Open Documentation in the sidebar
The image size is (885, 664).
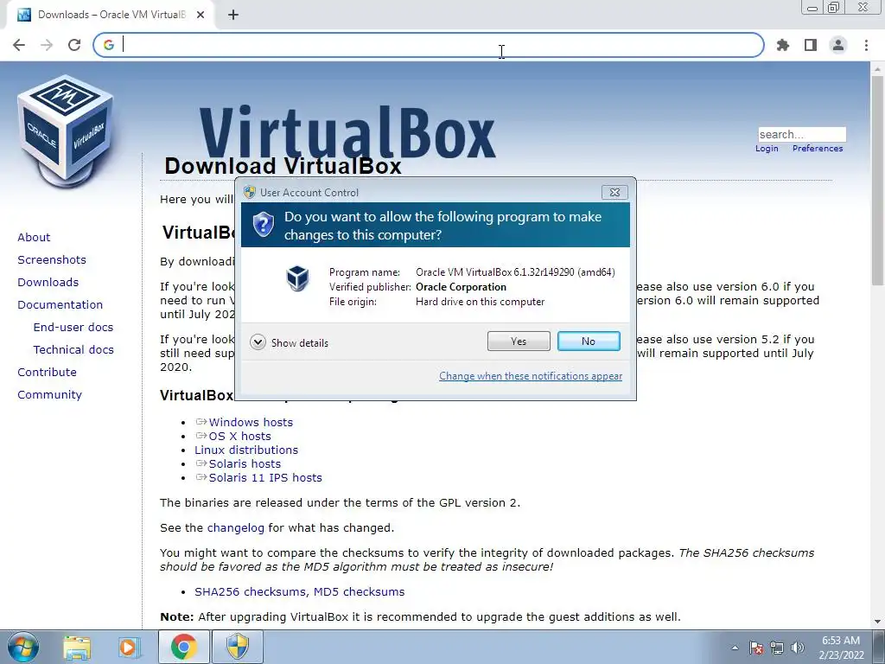point(60,305)
